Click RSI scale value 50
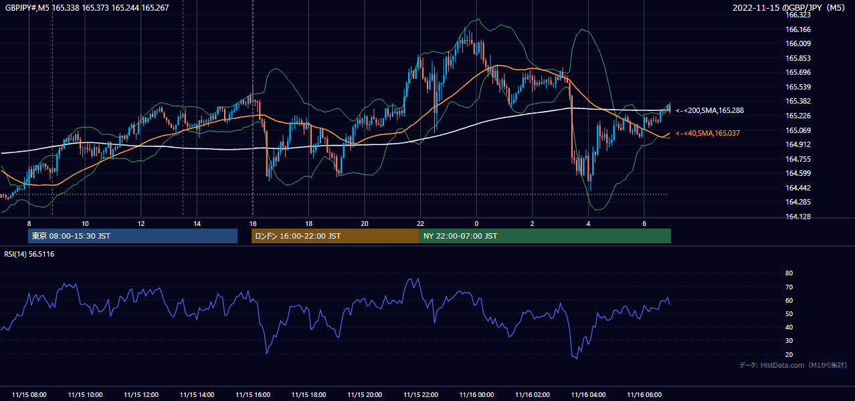The height and width of the screenshot is (401, 855). coord(789,313)
